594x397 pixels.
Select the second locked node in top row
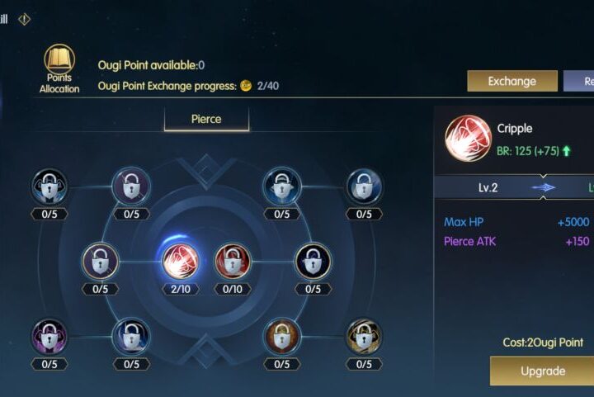pyautogui.click(x=131, y=187)
